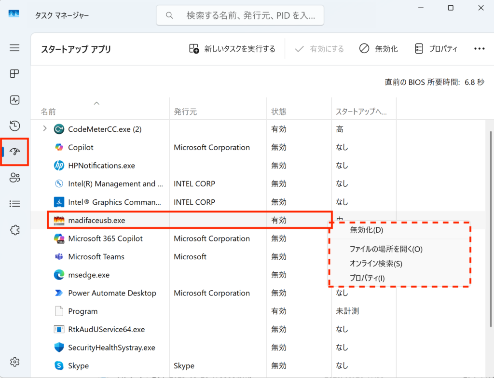This screenshot has width=494, height=378.
Task: Click the search box at top
Action: (240, 15)
